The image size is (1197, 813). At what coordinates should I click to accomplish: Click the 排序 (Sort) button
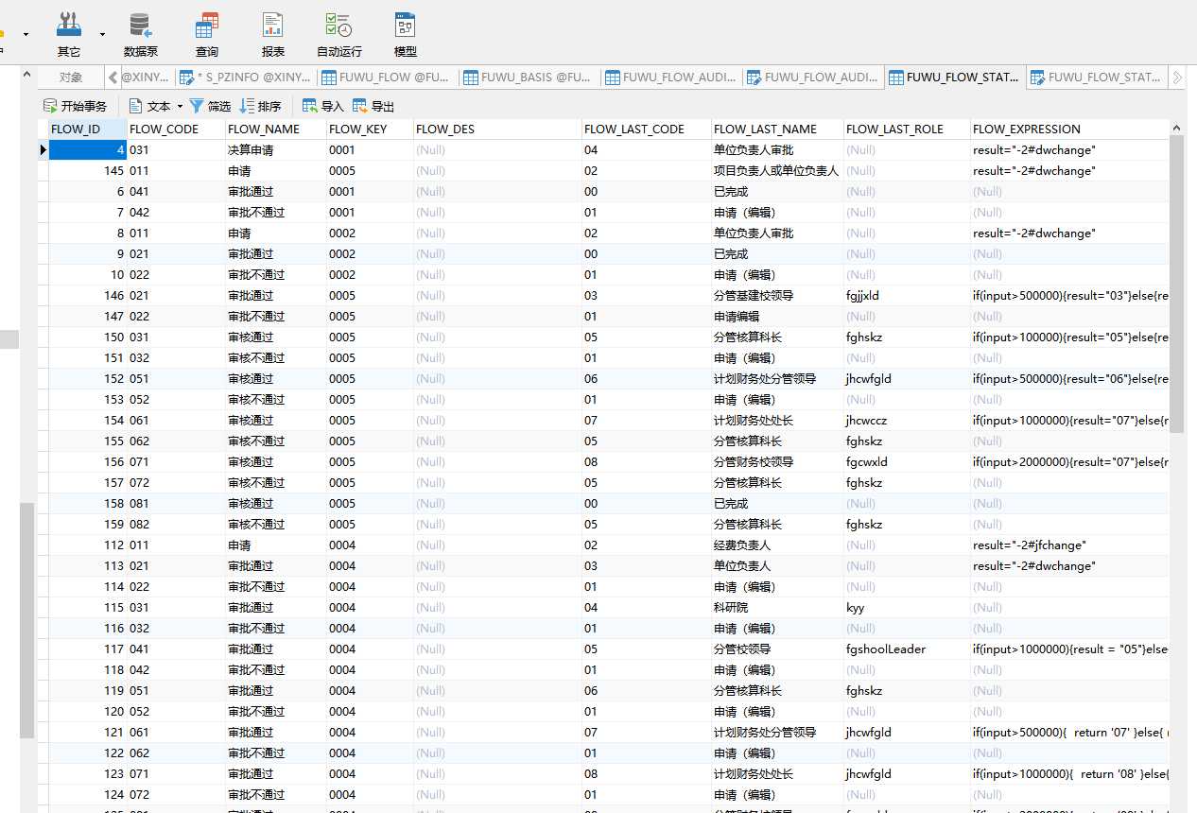tap(260, 106)
